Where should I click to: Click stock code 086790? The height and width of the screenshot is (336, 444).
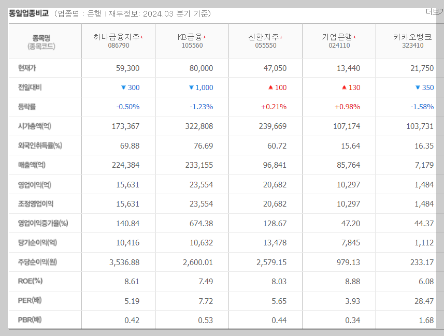(x=119, y=46)
